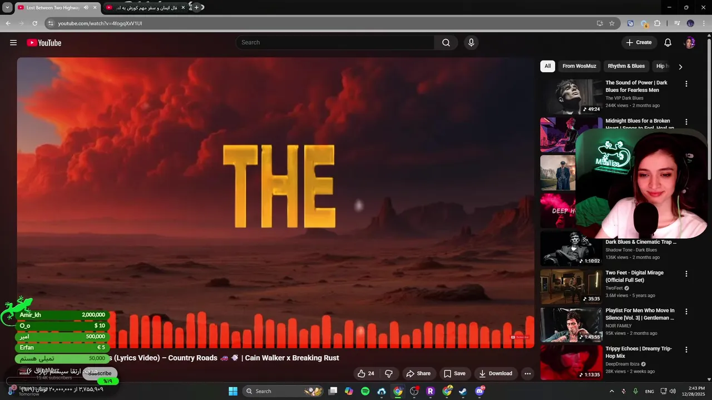Click the Save button
This screenshot has width=712, height=400.
click(454, 373)
